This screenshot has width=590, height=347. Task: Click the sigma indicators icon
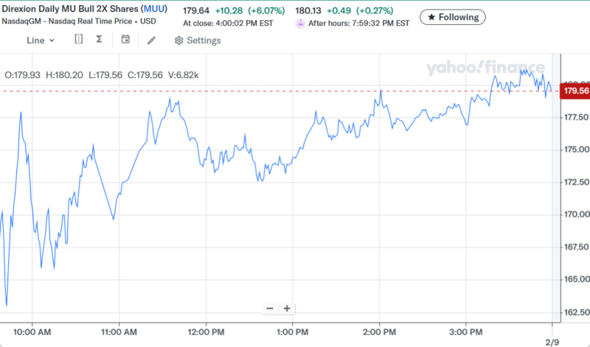(99, 40)
